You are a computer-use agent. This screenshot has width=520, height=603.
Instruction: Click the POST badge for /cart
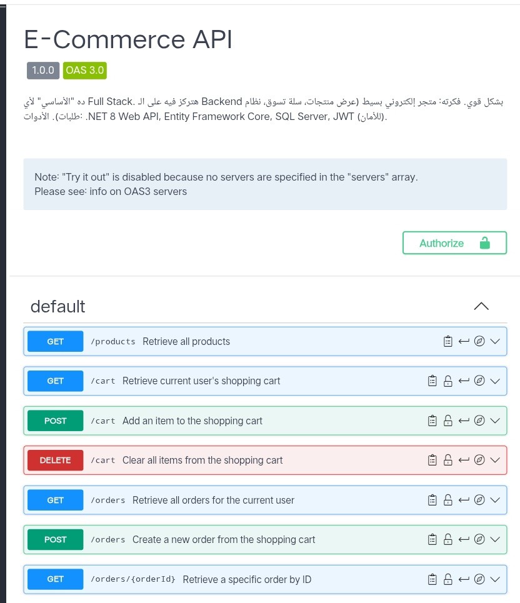56,421
